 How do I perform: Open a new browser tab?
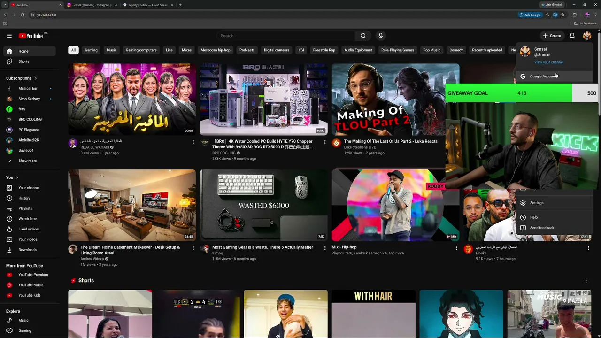(x=180, y=5)
